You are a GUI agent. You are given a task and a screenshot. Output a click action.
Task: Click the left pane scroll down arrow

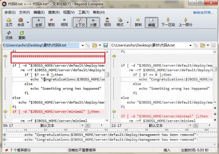click(107, 121)
